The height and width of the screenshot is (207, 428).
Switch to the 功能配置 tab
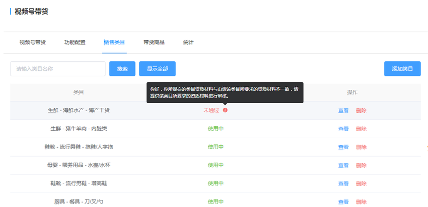point(75,42)
